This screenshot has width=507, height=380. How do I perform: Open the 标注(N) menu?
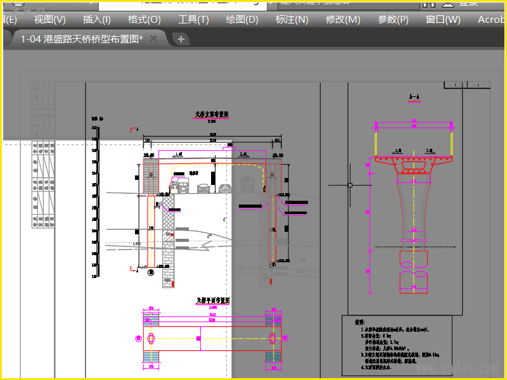[x=292, y=20]
